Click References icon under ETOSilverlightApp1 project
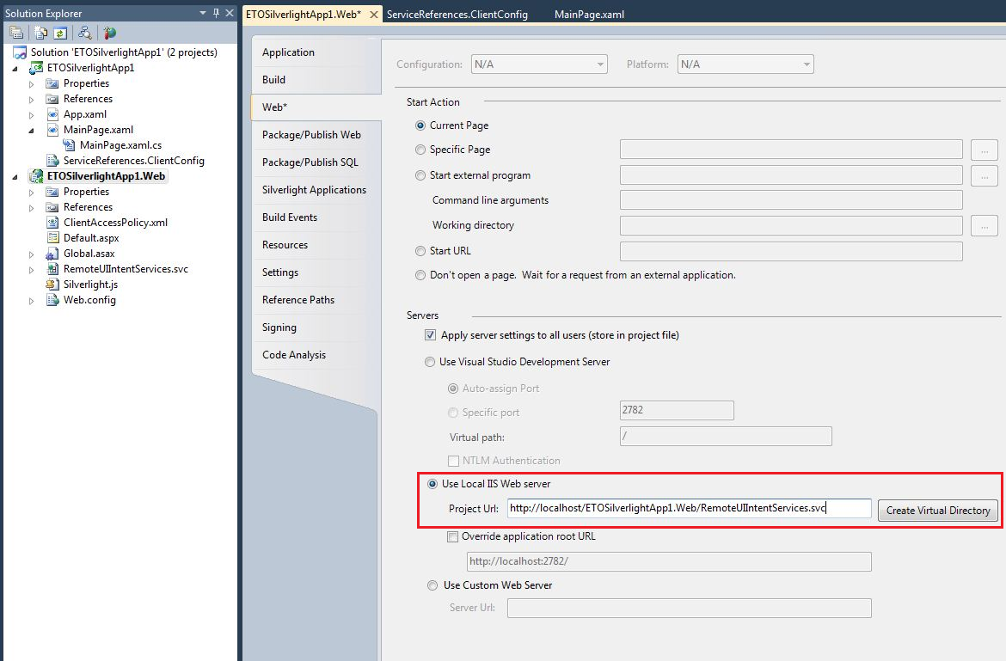 [x=52, y=99]
